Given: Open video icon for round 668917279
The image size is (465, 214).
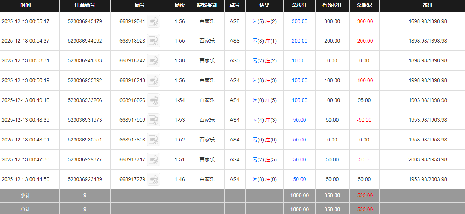Looking at the screenshot, I should click(x=153, y=180).
